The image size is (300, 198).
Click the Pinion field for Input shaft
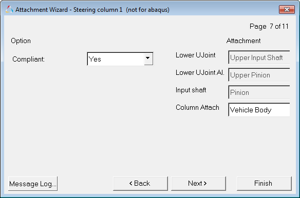[x=259, y=92]
